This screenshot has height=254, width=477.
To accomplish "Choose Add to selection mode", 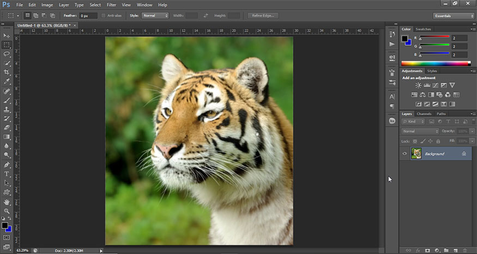I will (x=35, y=15).
